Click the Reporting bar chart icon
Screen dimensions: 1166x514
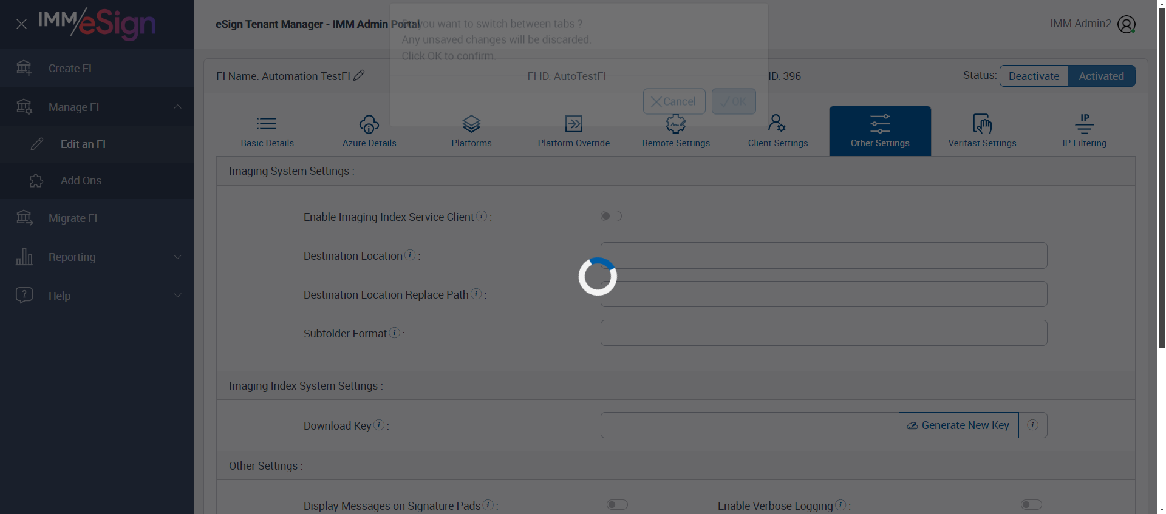(x=24, y=257)
